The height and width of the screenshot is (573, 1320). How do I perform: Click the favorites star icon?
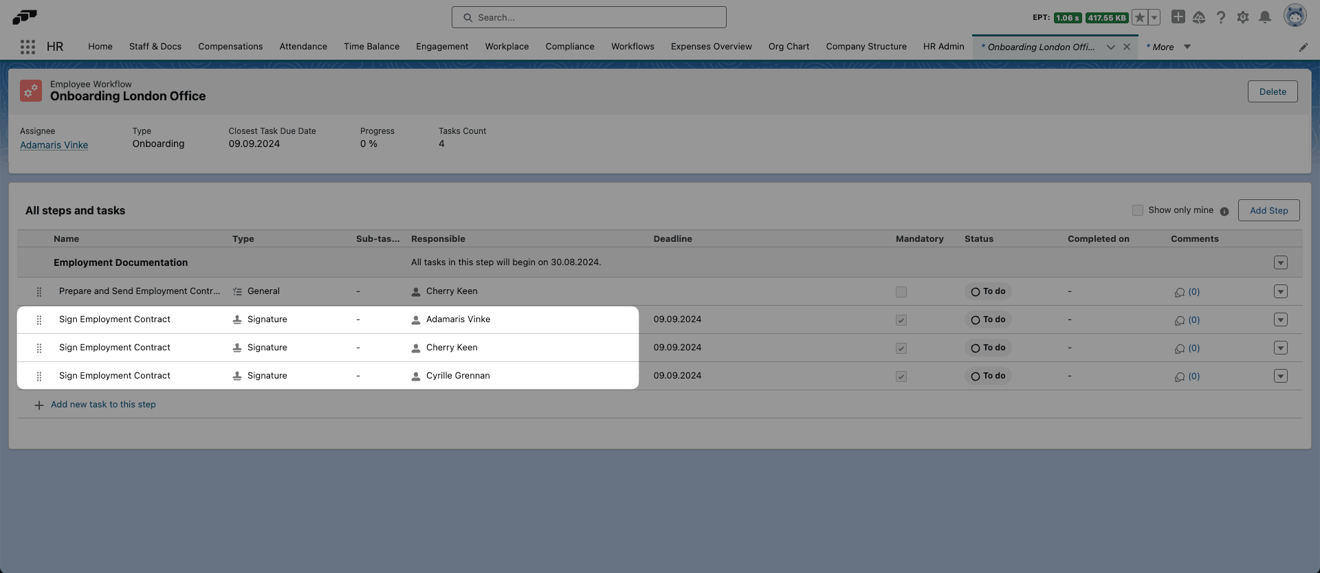pos(1140,18)
